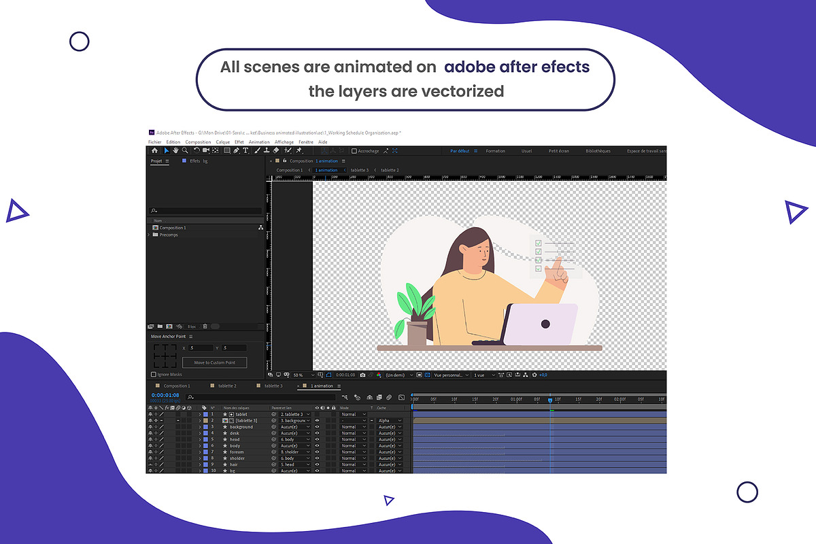The width and height of the screenshot is (816, 544).
Task: Select the Hand tool
Action: pos(175,151)
